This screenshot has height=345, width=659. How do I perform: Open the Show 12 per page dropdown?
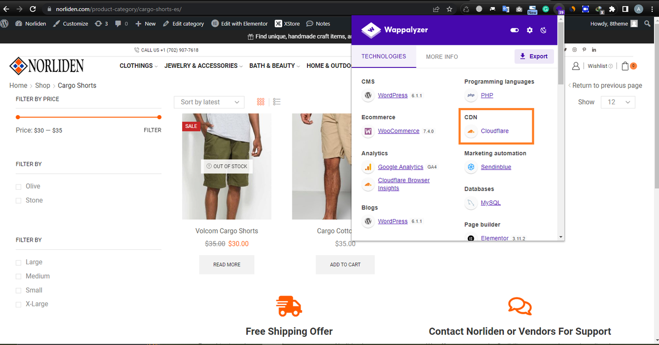tap(618, 102)
